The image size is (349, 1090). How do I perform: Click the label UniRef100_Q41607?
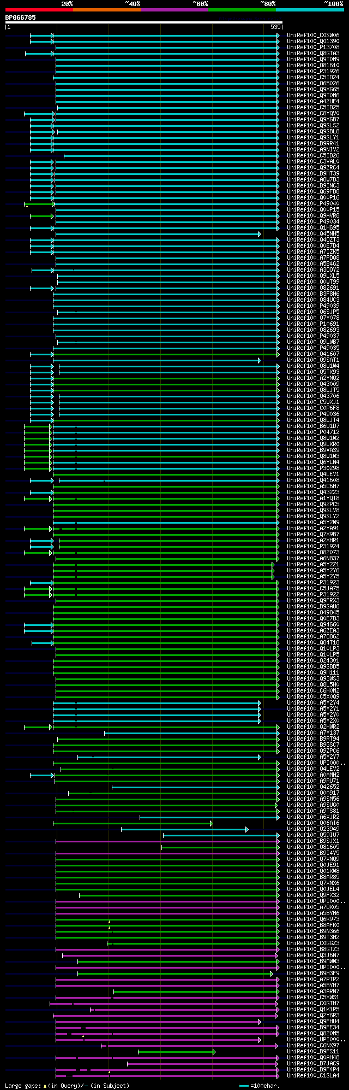pyautogui.click(x=313, y=354)
